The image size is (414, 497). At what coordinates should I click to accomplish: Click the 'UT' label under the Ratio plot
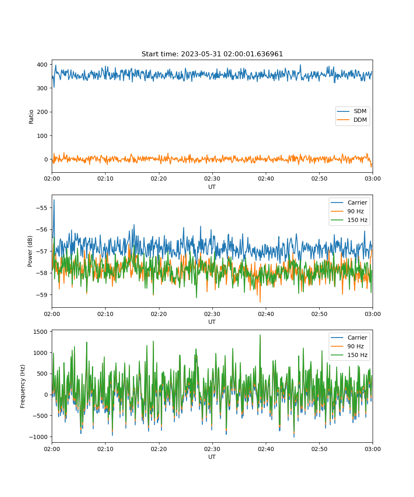click(212, 187)
